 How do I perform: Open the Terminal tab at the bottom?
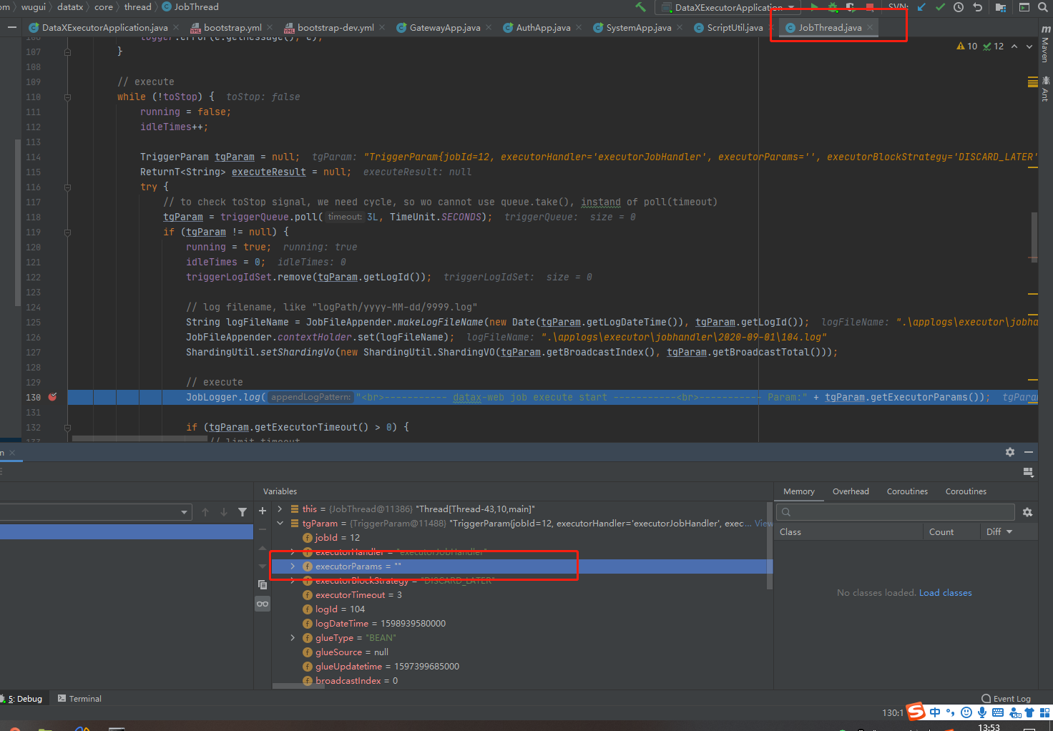coord(79,698)
